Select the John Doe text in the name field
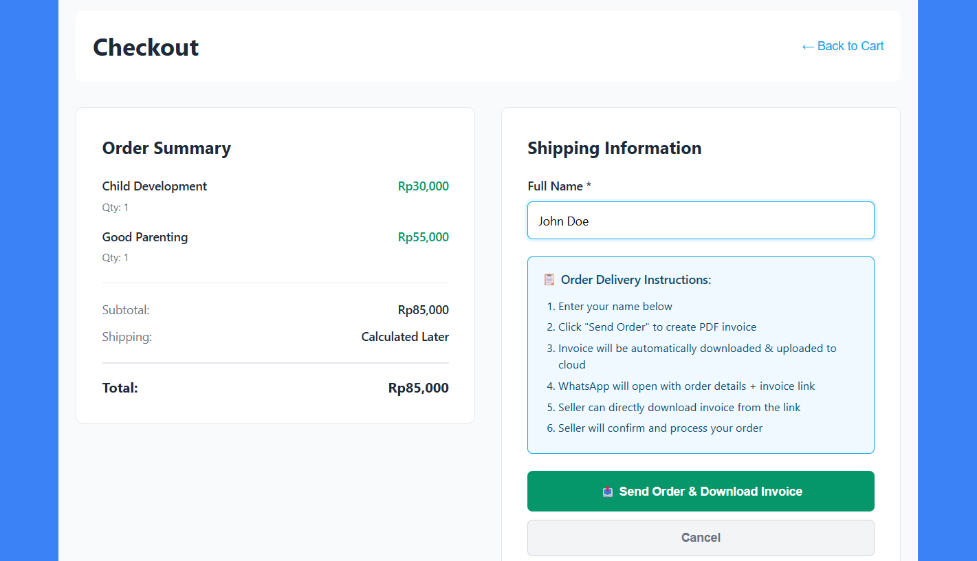 point(564,221)
